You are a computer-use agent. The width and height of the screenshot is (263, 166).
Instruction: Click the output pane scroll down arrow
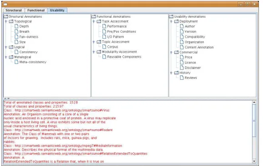[254, 161]
